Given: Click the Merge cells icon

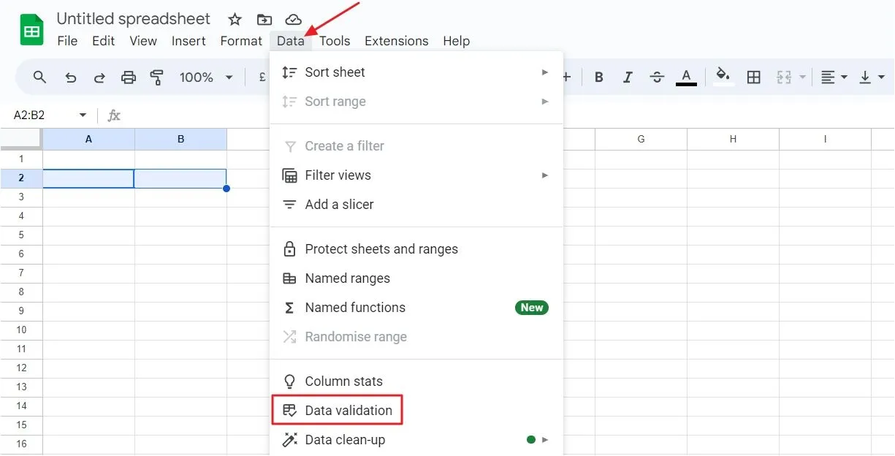Looking at the screenshot, I should (785, 77).
